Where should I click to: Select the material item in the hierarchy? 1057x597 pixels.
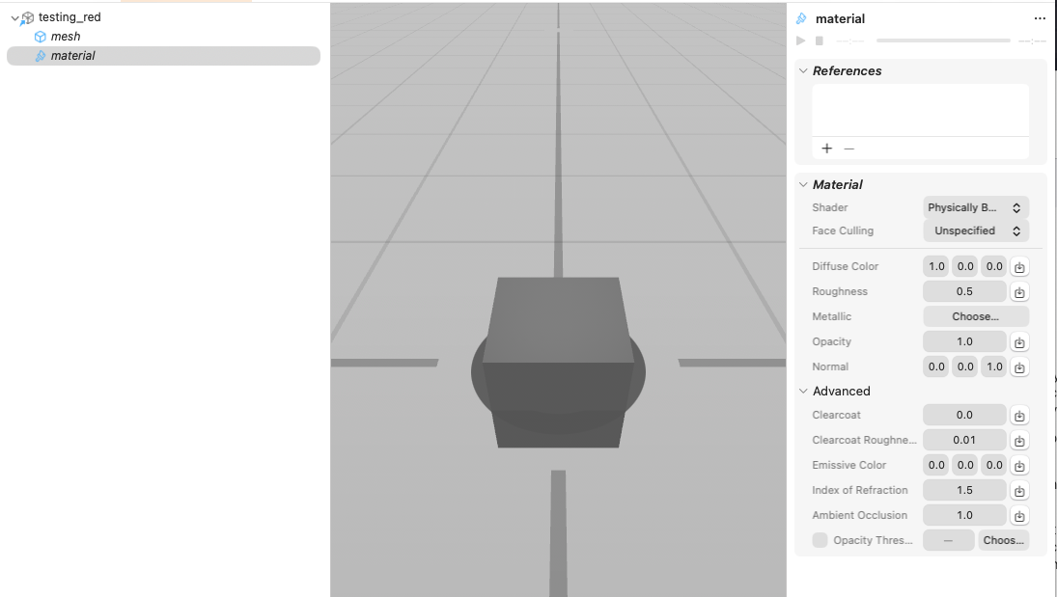(72, 56)
